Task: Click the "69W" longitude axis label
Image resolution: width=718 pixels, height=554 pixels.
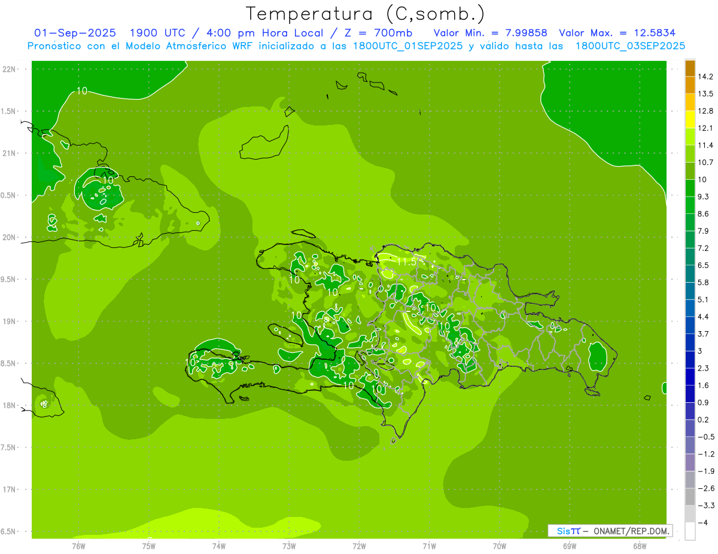Action: tap(569, 546)
